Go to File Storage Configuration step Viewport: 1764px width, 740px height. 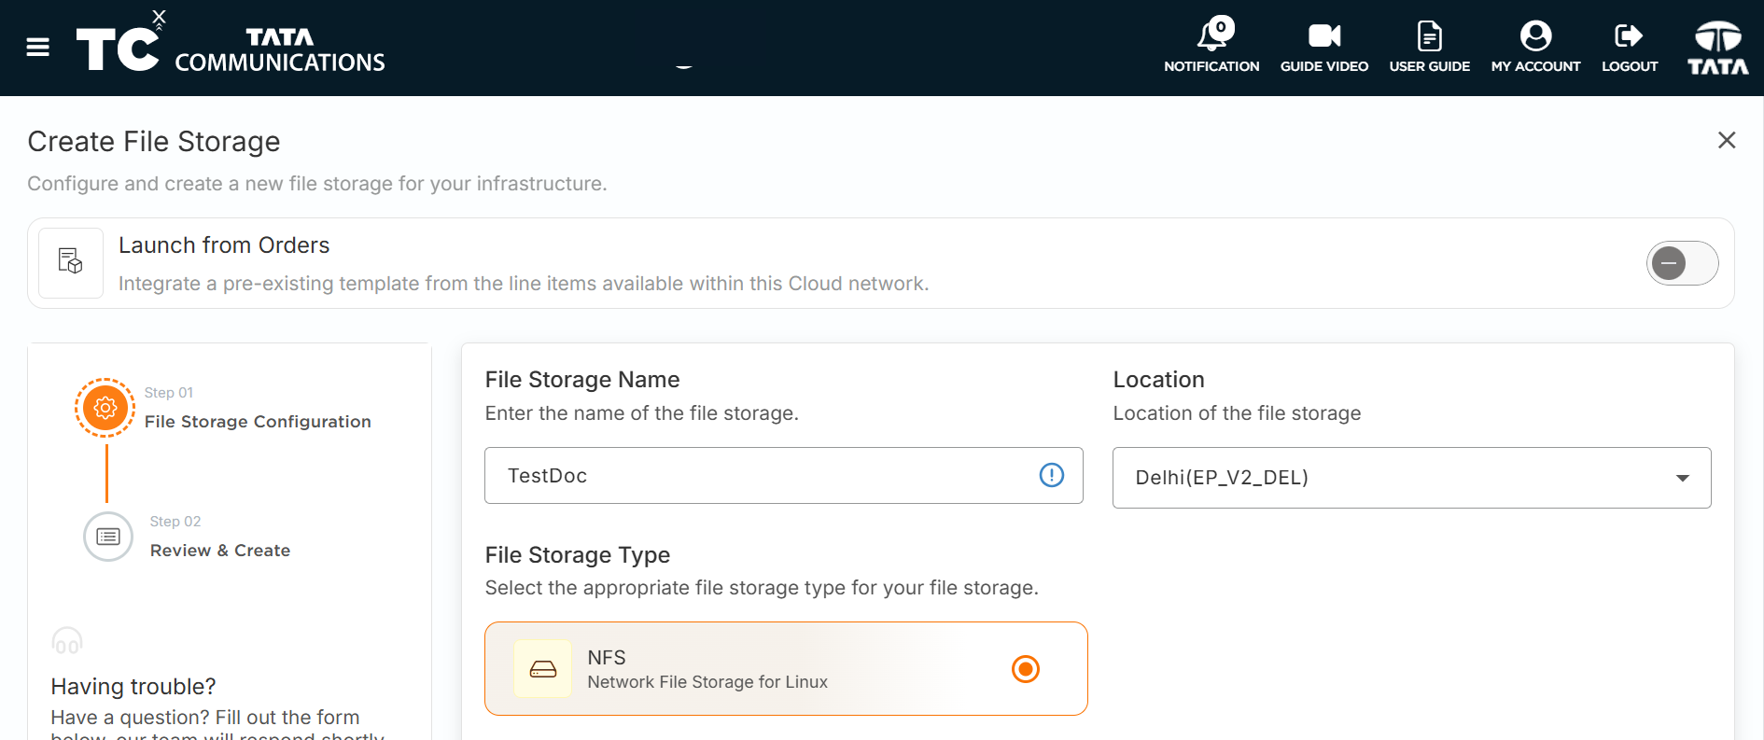pos(258,422)
